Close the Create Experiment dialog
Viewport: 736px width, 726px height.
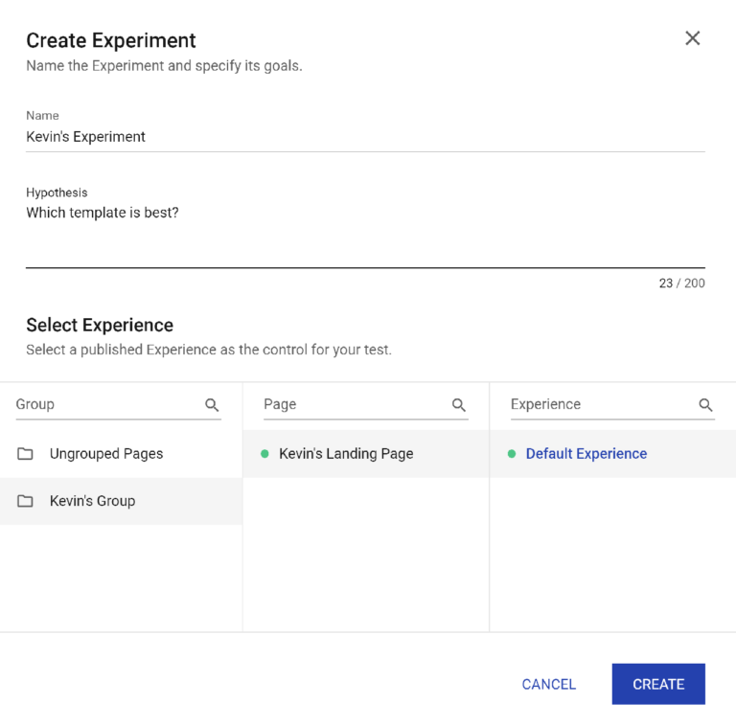click(x=692, y=38)
